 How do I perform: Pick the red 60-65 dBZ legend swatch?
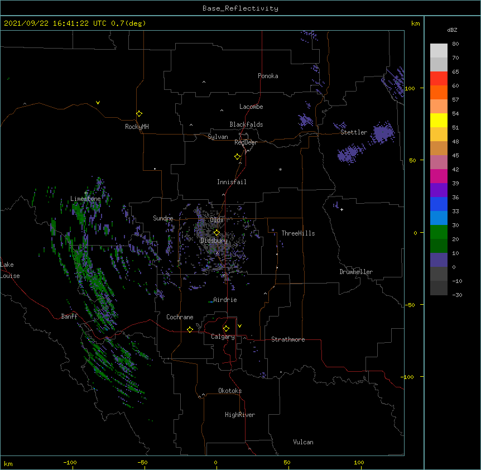[439, 78]
